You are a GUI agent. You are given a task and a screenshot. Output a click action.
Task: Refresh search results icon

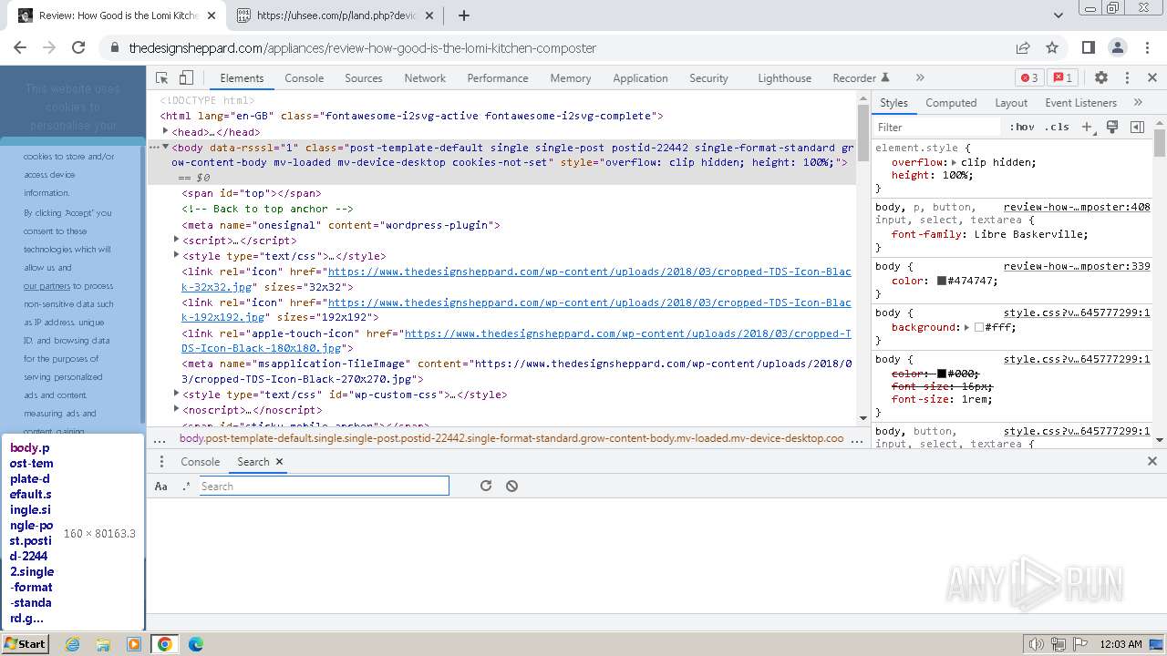[486, 487]
